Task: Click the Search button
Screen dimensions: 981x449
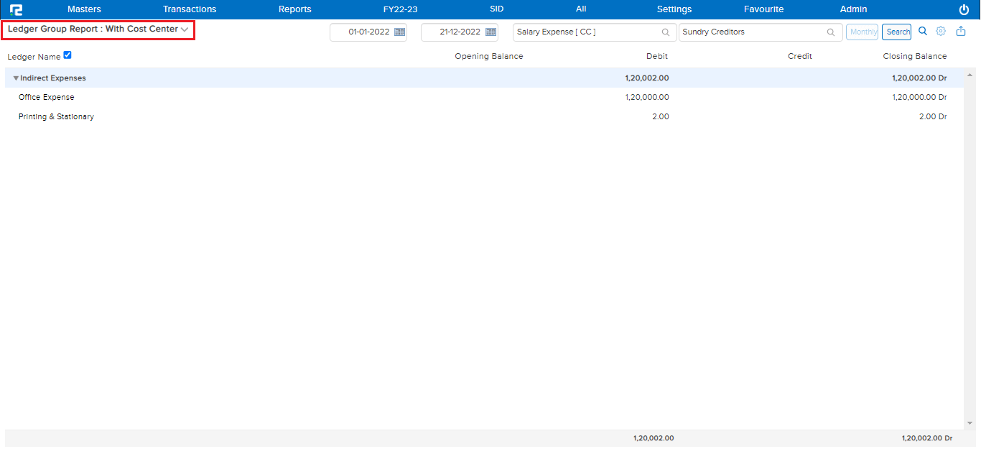Action: (896, 32)
